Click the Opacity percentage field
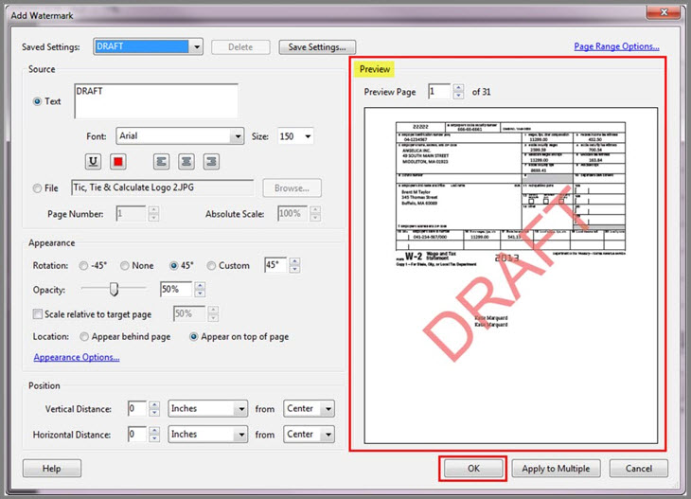The image size is (691, 499). click(176, 289)
